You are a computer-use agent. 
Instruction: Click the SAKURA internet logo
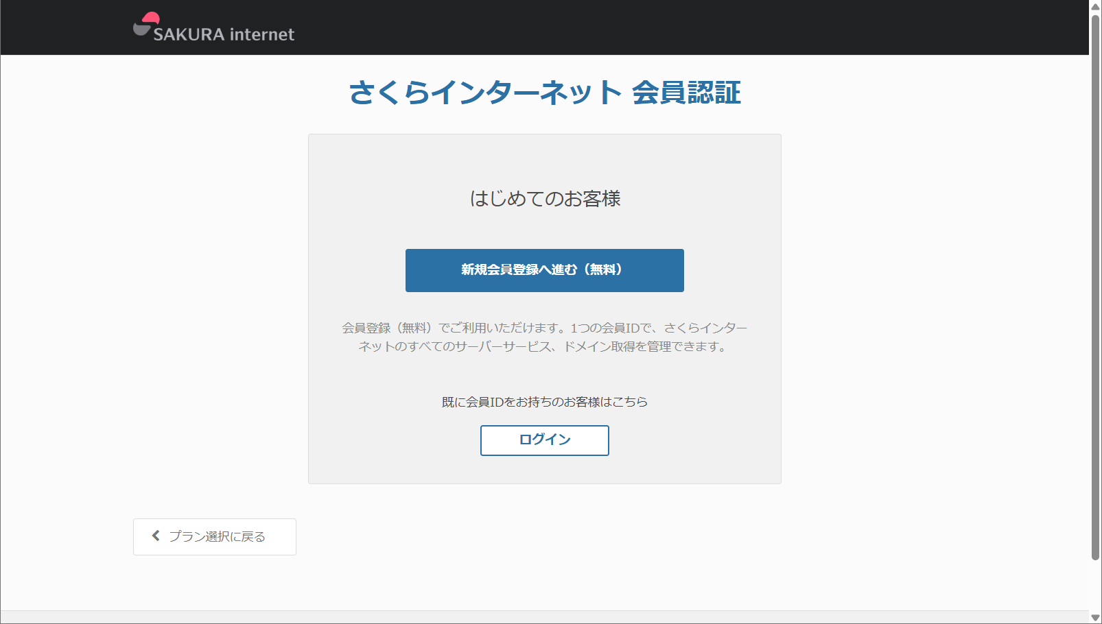coord(213,28)
